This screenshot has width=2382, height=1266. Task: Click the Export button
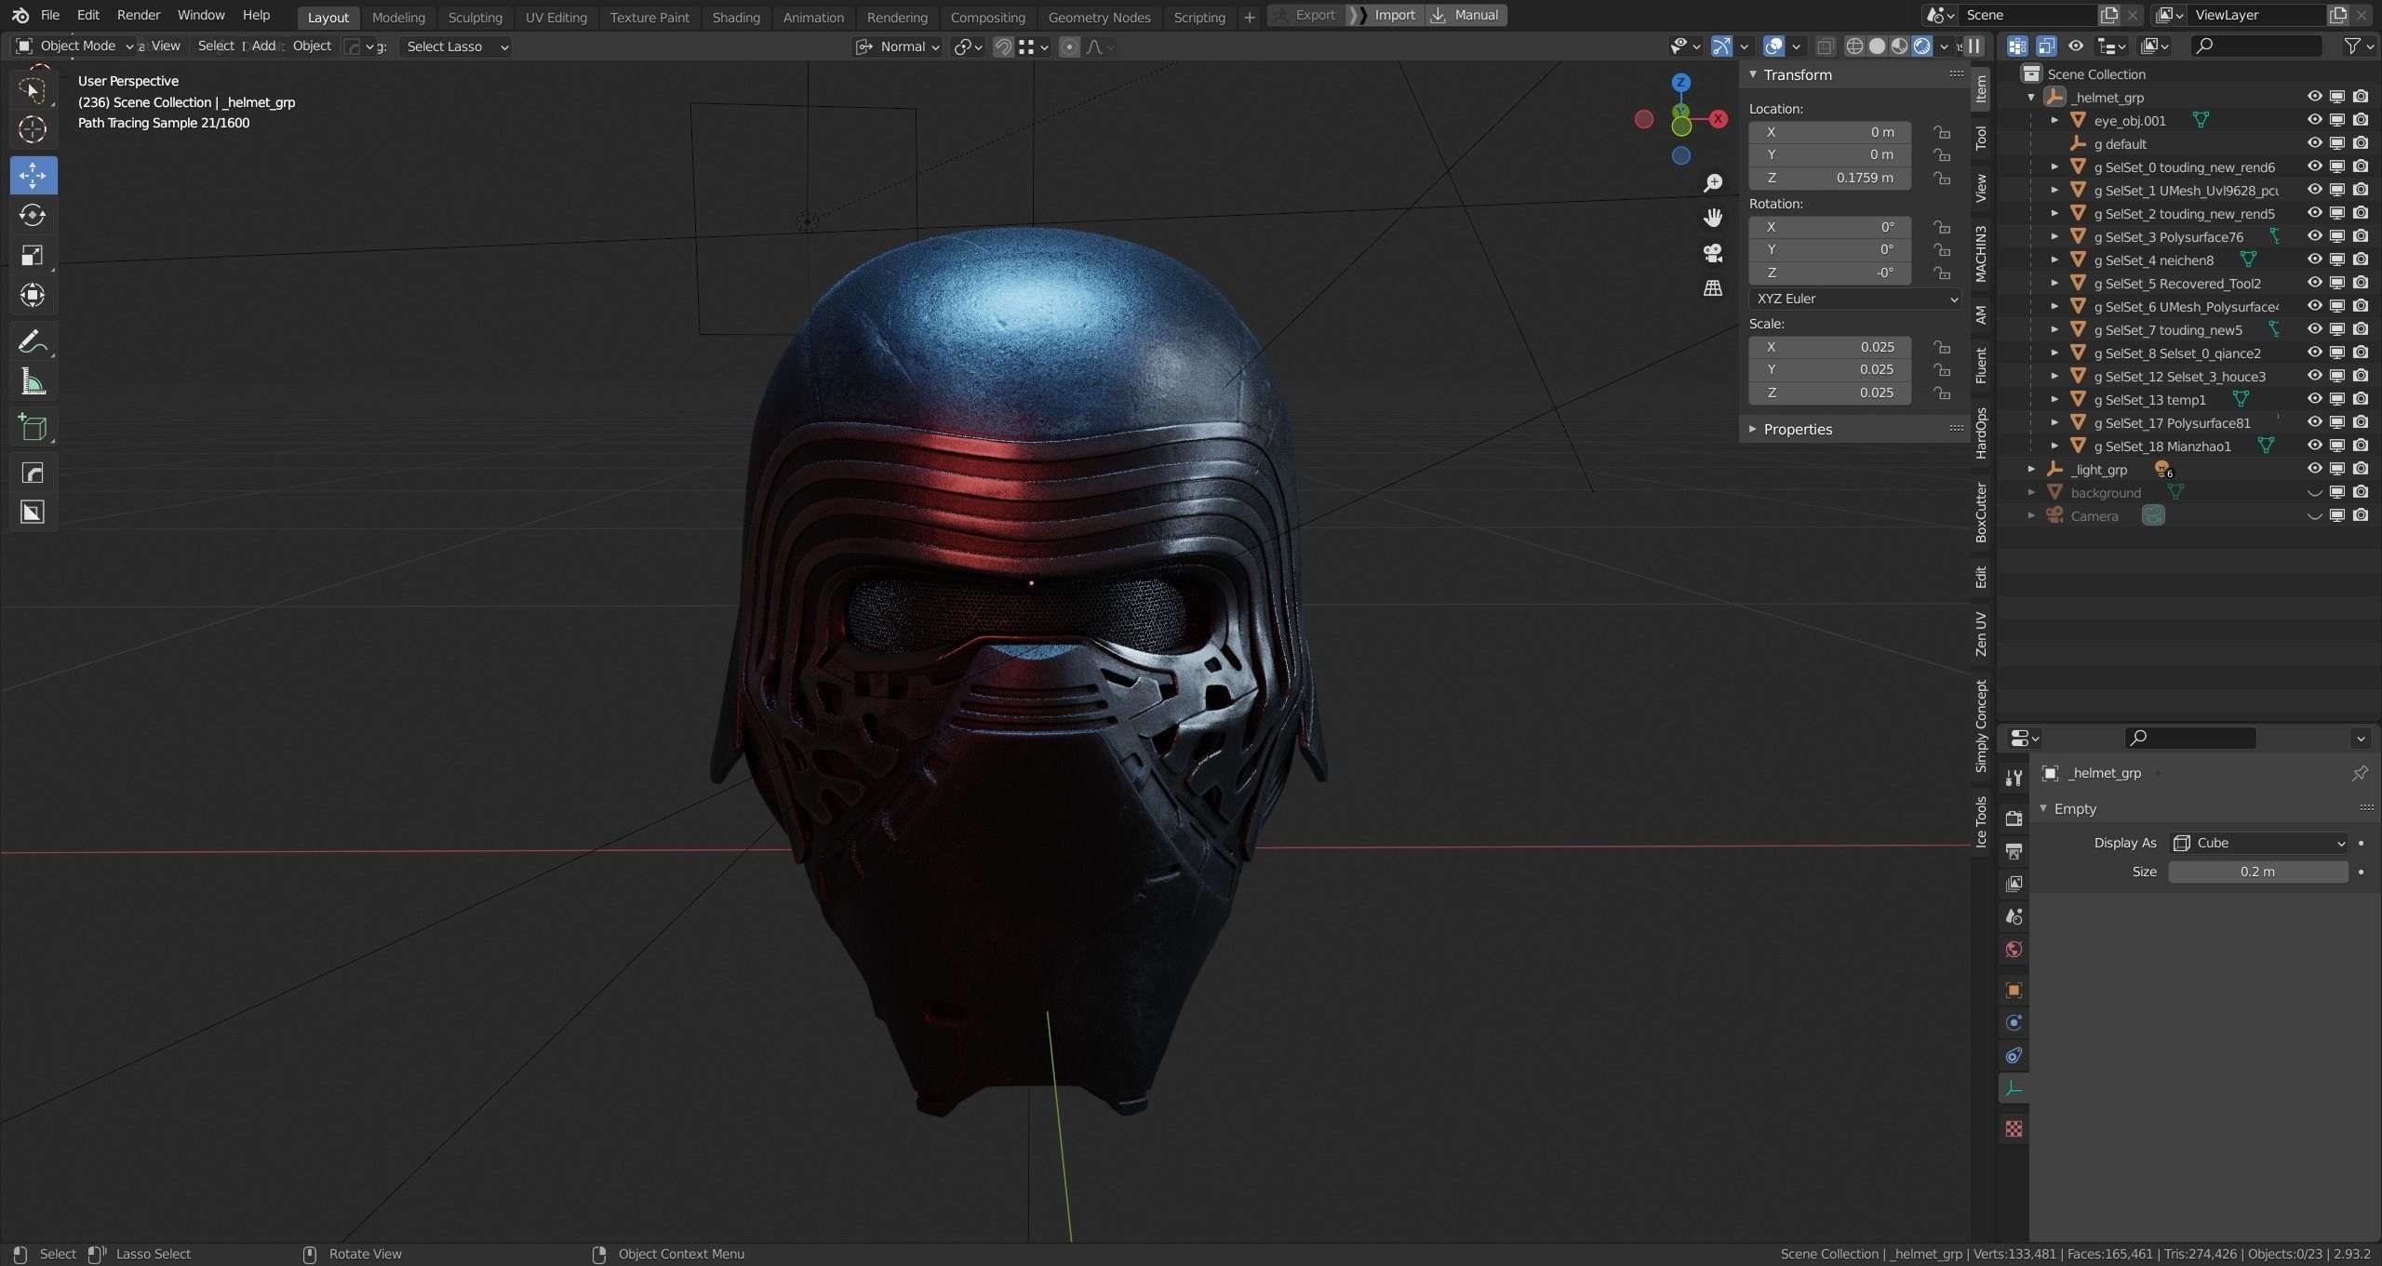[x=1305, y=15]
